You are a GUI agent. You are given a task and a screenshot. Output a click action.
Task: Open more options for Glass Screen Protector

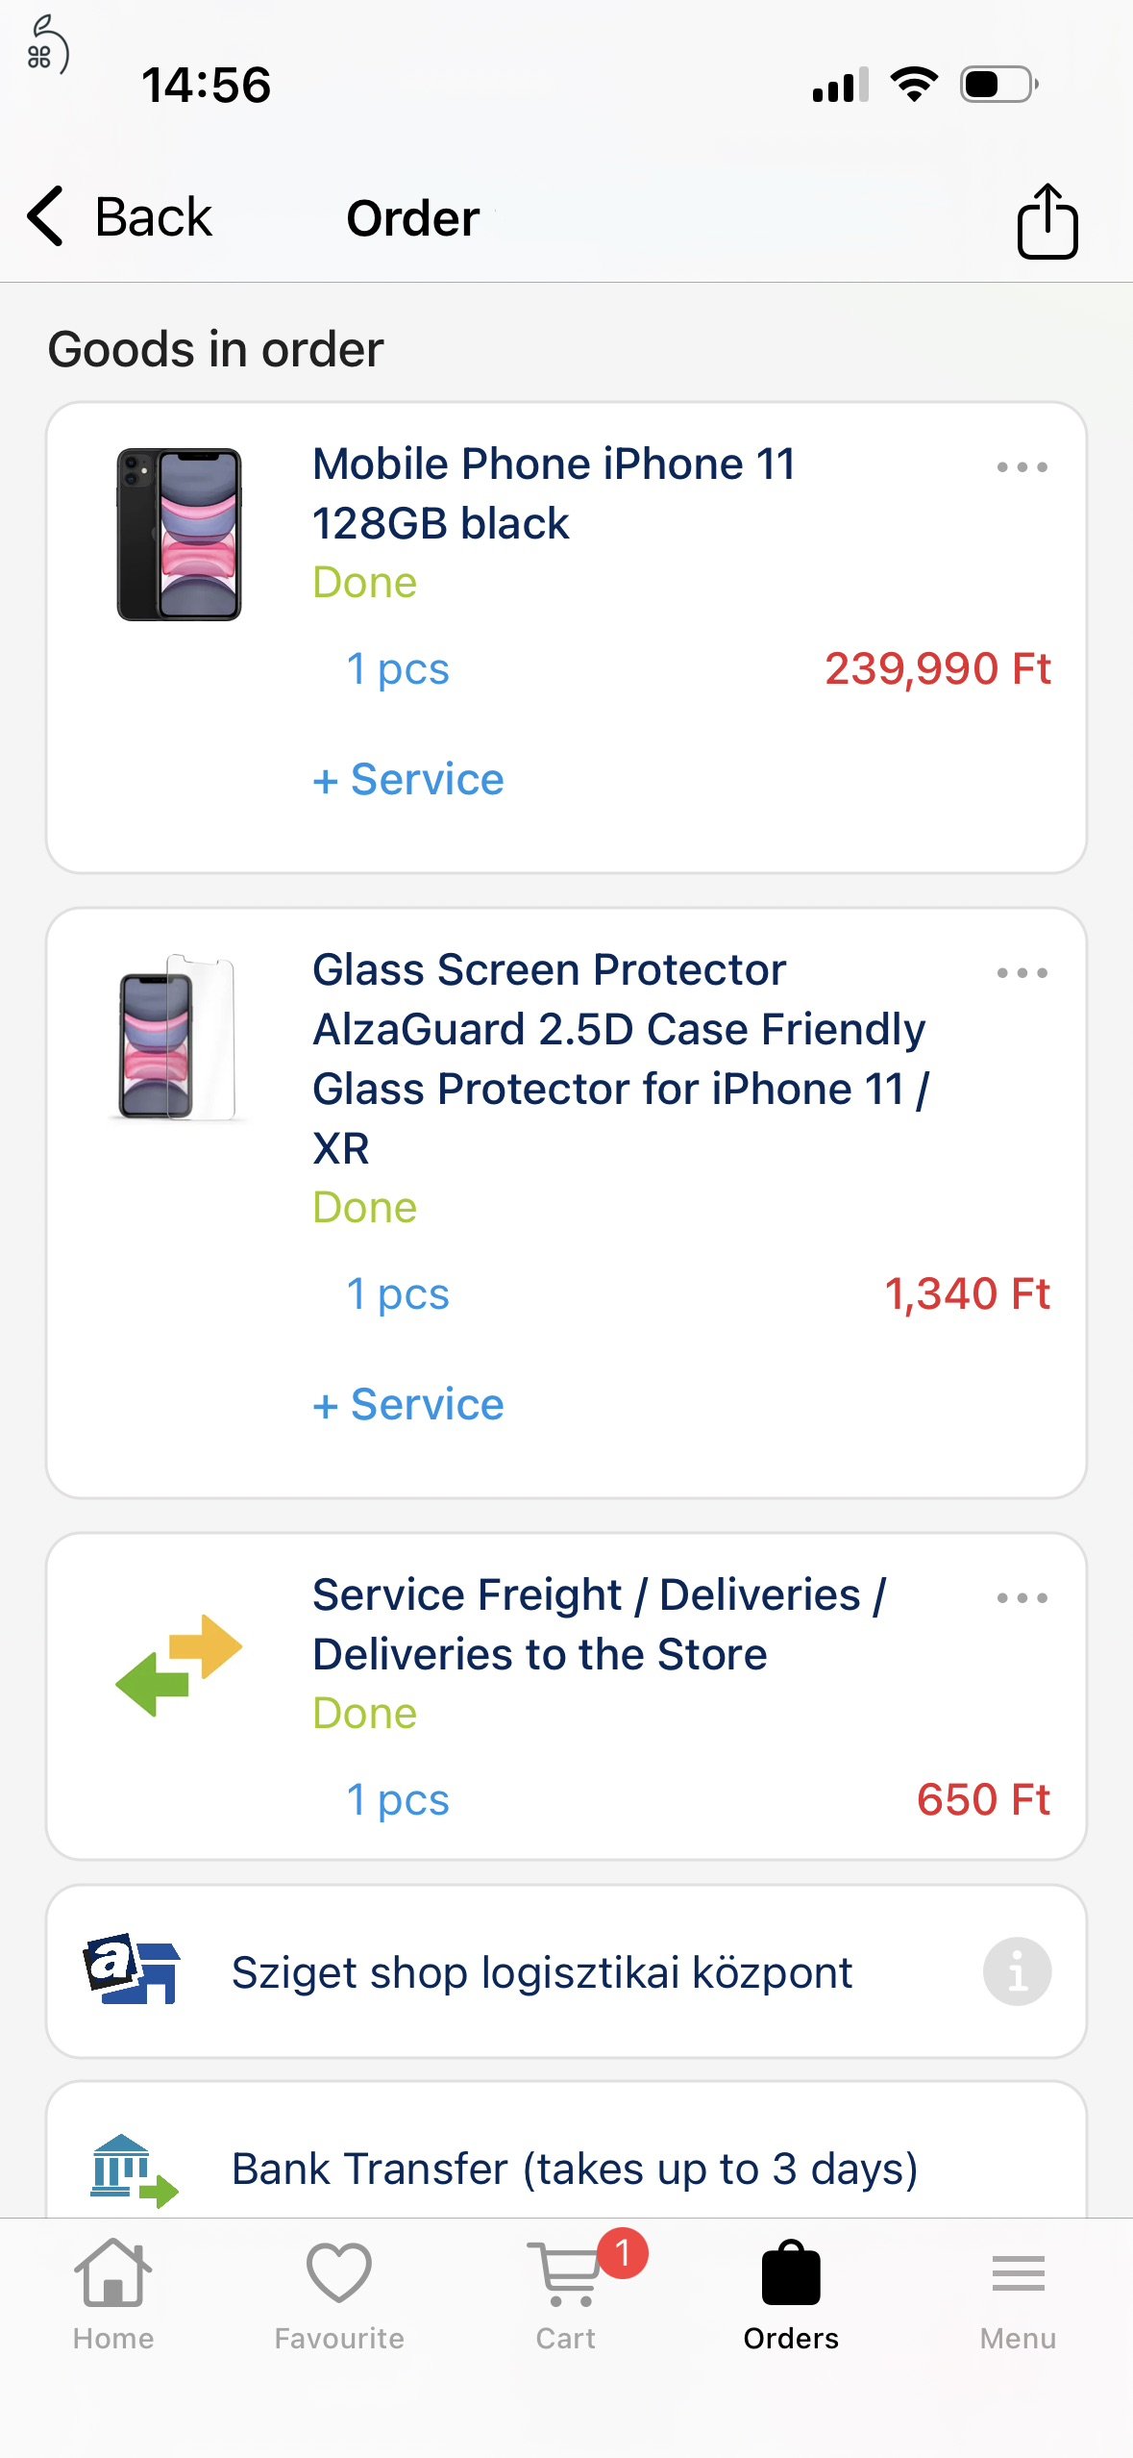1022,973
